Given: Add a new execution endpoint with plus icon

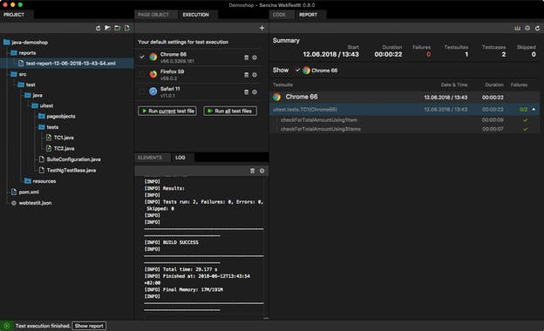Looking at the screenshot, I should pos(262,28).
